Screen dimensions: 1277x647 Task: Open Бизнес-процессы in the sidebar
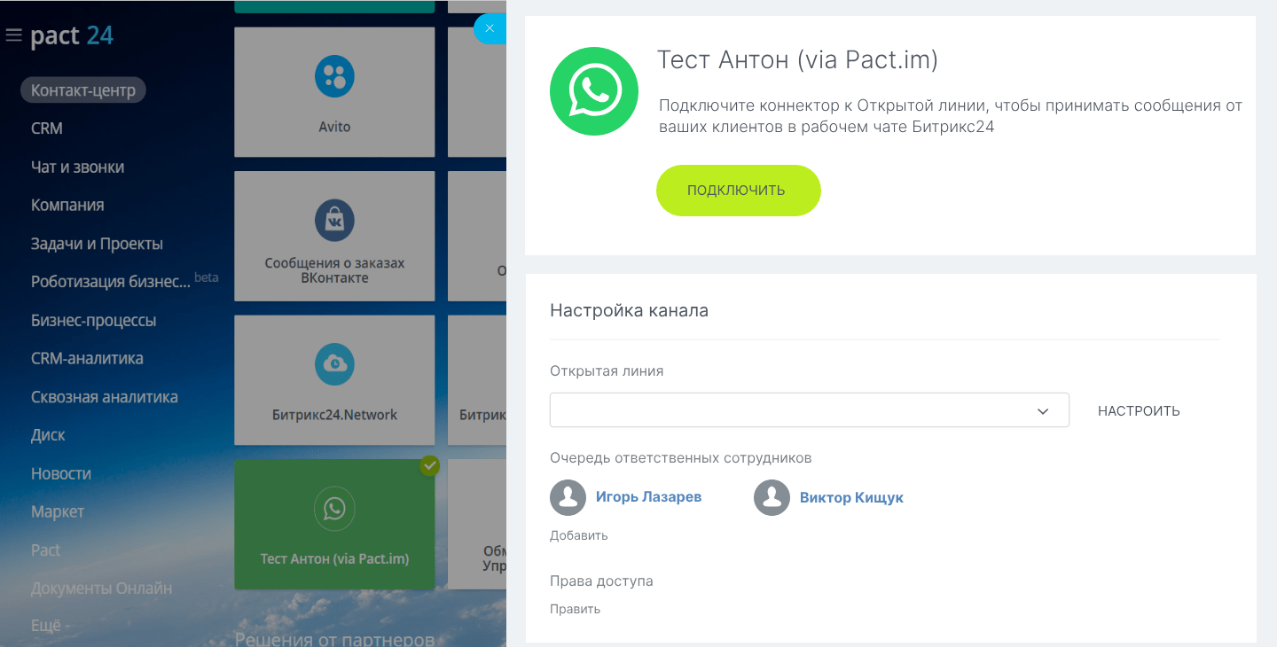[93, 320]
